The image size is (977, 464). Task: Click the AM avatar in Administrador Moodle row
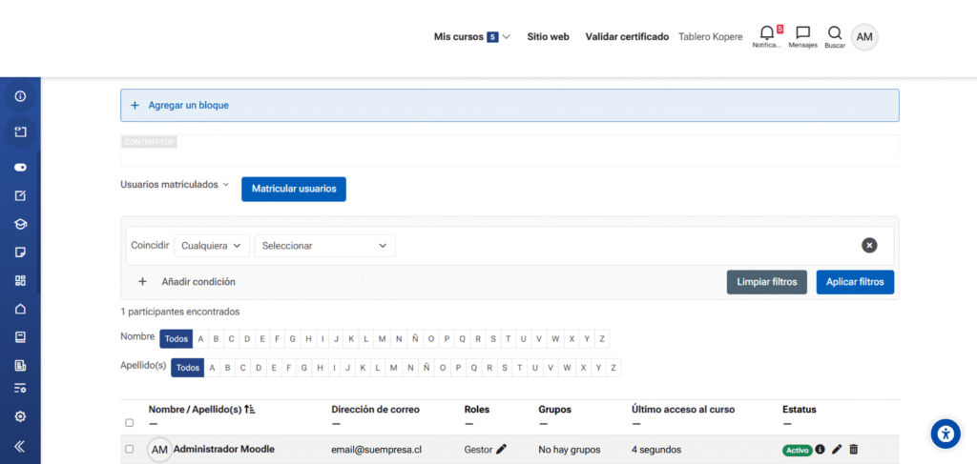tap(159, 450)
